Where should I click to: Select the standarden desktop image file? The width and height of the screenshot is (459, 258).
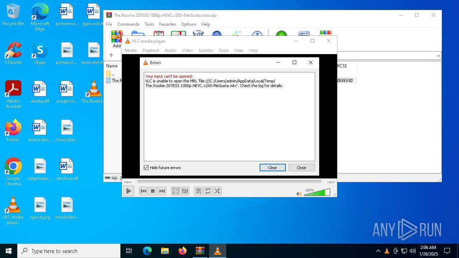(x=67, y=208)
